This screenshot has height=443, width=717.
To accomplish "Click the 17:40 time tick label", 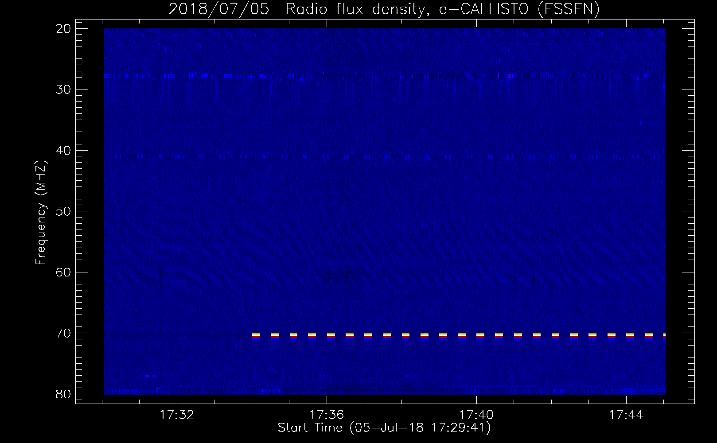I will [x=476, y=415].
